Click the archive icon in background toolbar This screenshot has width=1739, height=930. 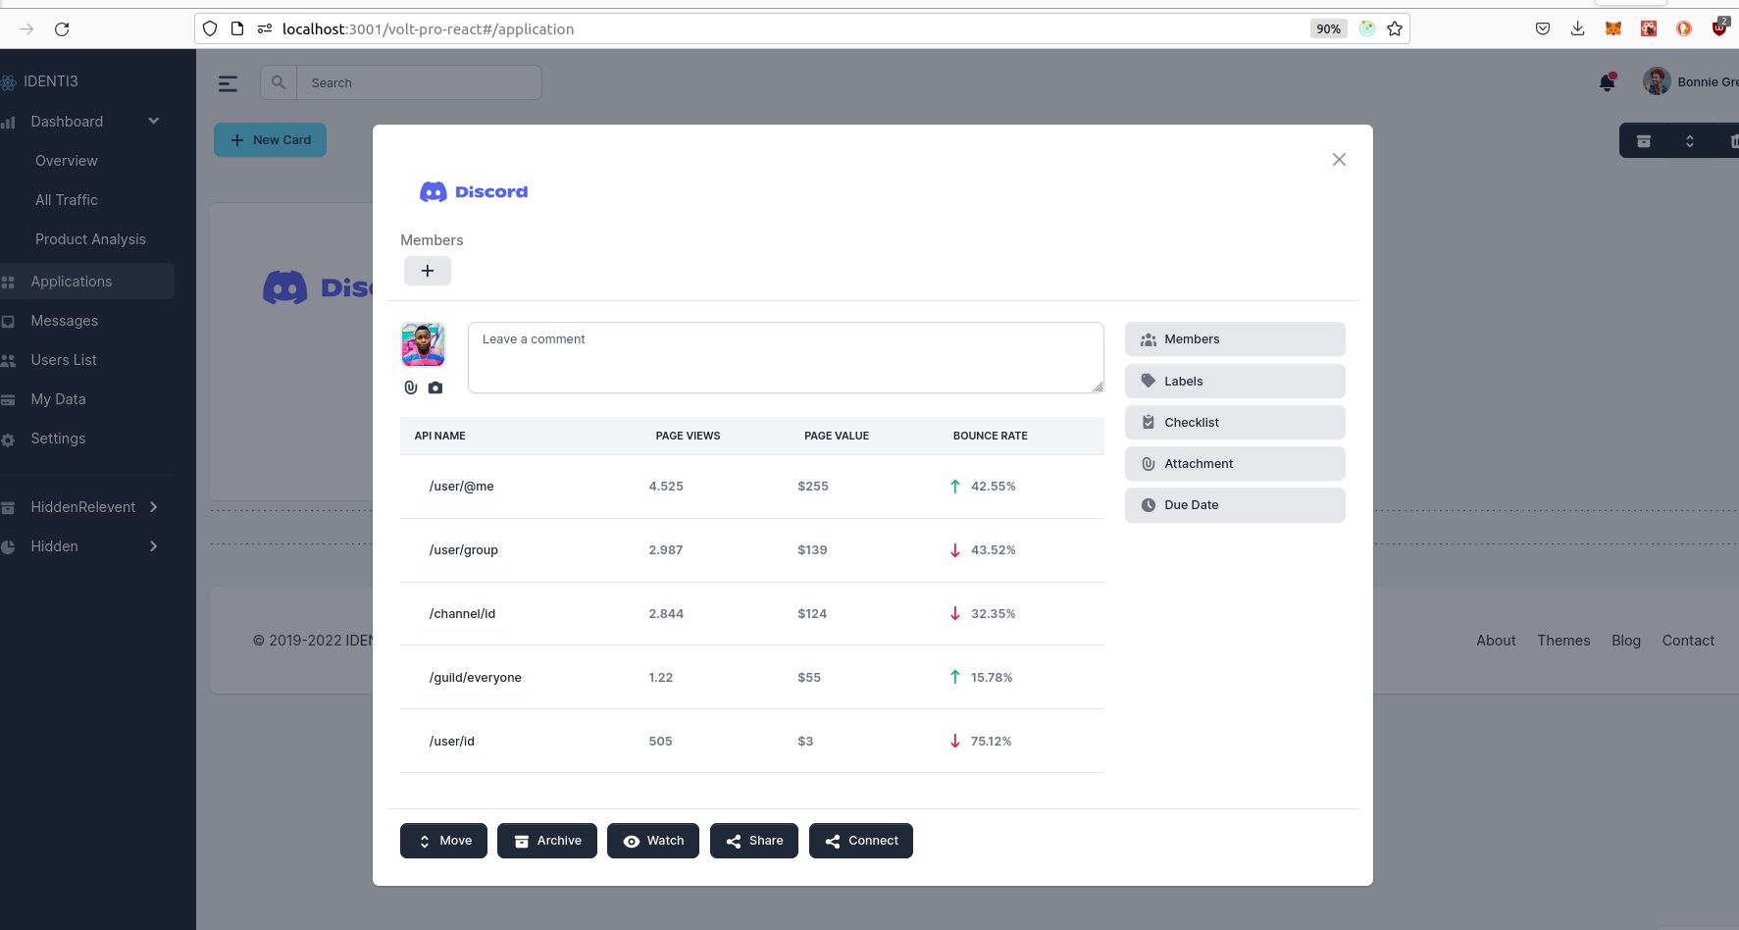(1644, 141)
